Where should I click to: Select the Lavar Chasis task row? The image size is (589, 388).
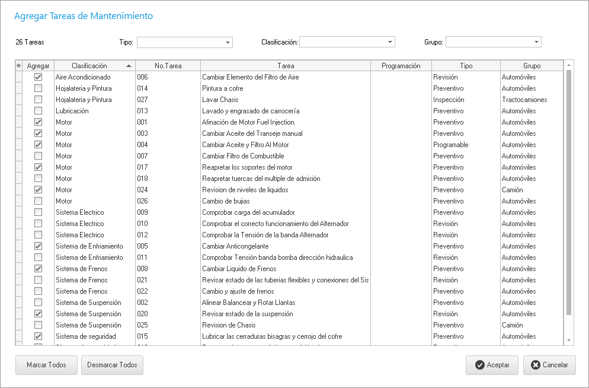(284, 100)
